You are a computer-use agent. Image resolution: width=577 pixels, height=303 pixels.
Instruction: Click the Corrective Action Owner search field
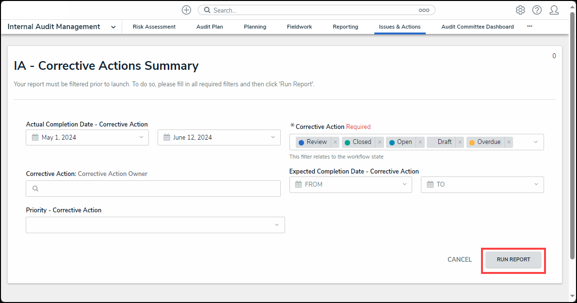click(153, 189)
